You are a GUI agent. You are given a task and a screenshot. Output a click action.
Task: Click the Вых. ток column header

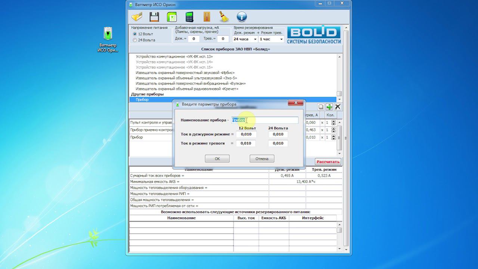[246, 218]
